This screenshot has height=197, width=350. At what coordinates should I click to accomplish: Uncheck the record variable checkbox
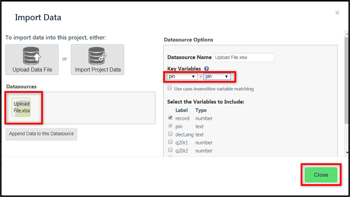[x=170, y=117]
